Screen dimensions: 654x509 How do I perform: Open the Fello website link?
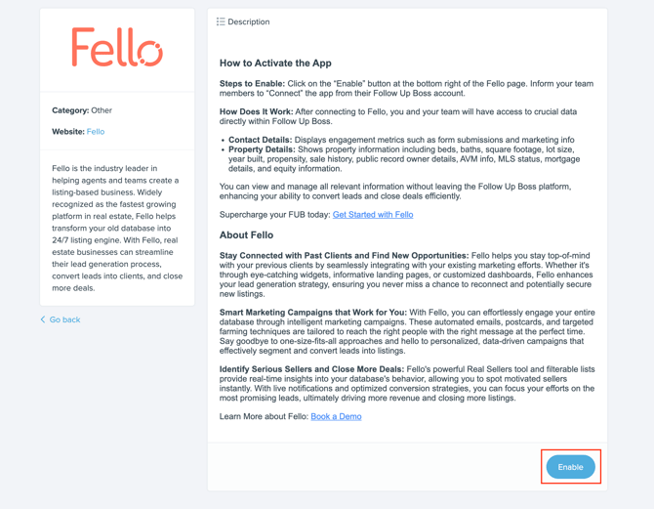pyautogui.click(x=96, y=132)
